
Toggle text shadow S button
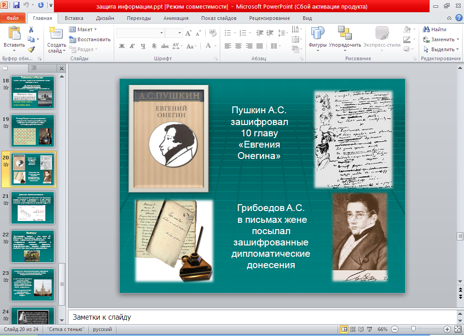click(x=154, y=46)
